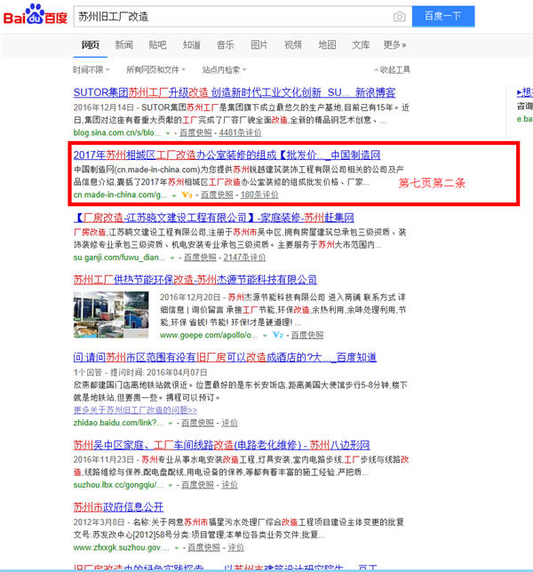Image resolution: width=533 pixels, height=572 pixels.
Task: Switch to the 图片 tab
Action: pyautogui.click(x=259, y=45)
